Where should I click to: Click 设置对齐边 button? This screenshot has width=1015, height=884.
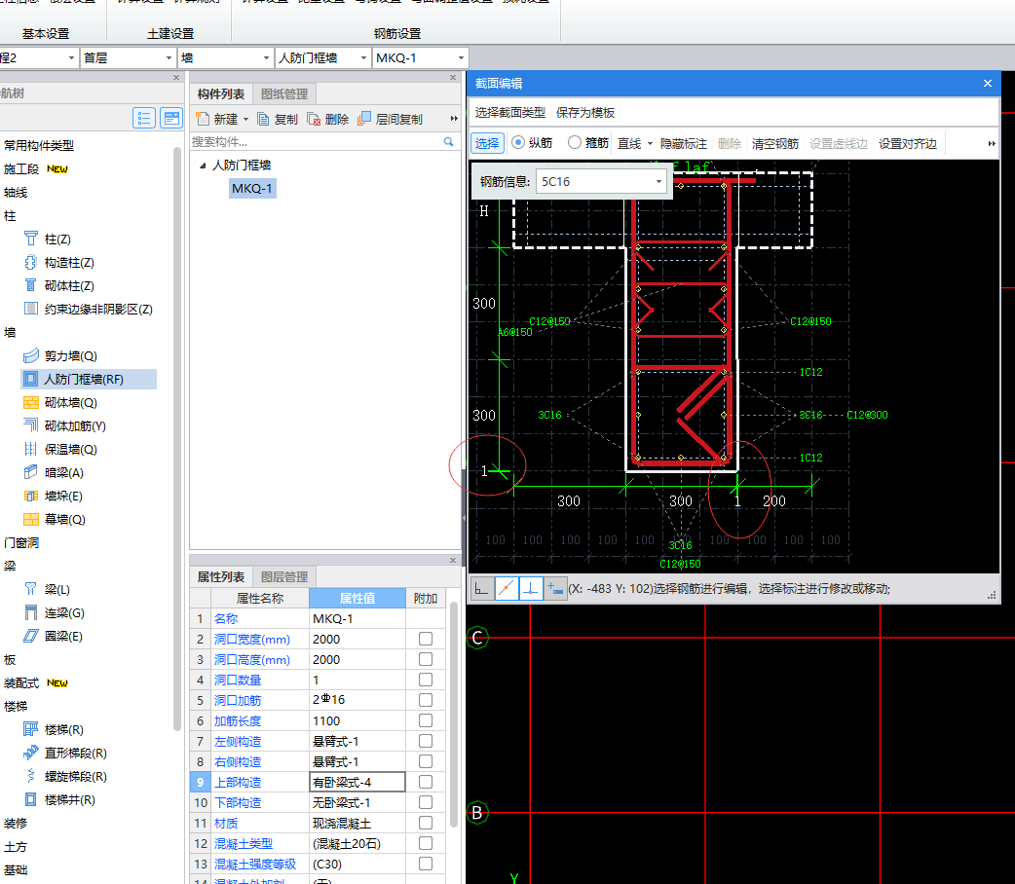(x=908, y=144)
